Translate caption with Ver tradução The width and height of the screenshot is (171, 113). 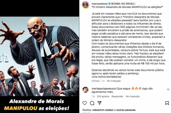[114, 81]
